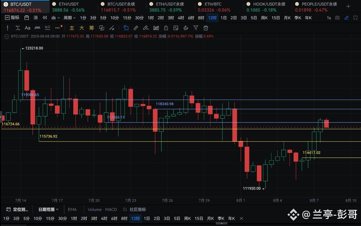Collapse the BTC/USDT legend chevron
This screenshot has height=226, width=361.
click(7, 37)
